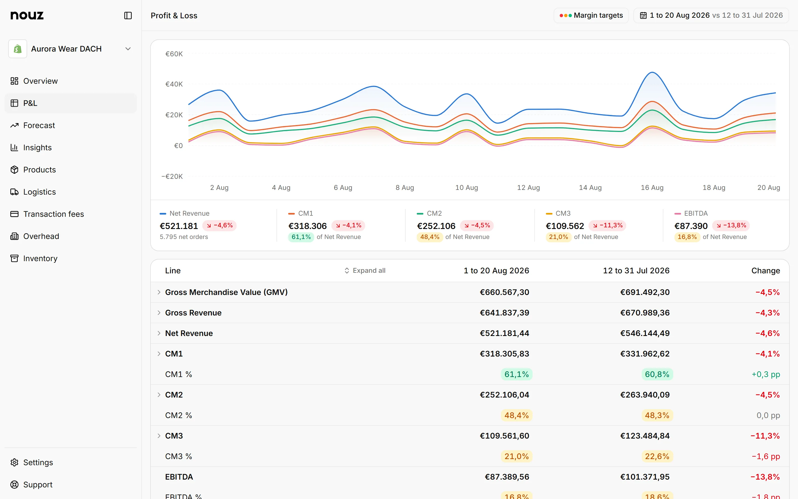Viewport: 798px width, 499px height.
Task: Click the Products box icon
Action: point(14,170)
